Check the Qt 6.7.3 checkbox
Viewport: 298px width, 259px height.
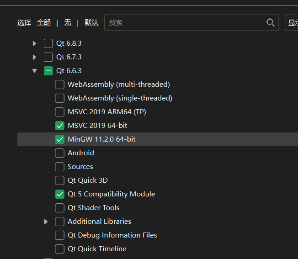click(48, 57)
